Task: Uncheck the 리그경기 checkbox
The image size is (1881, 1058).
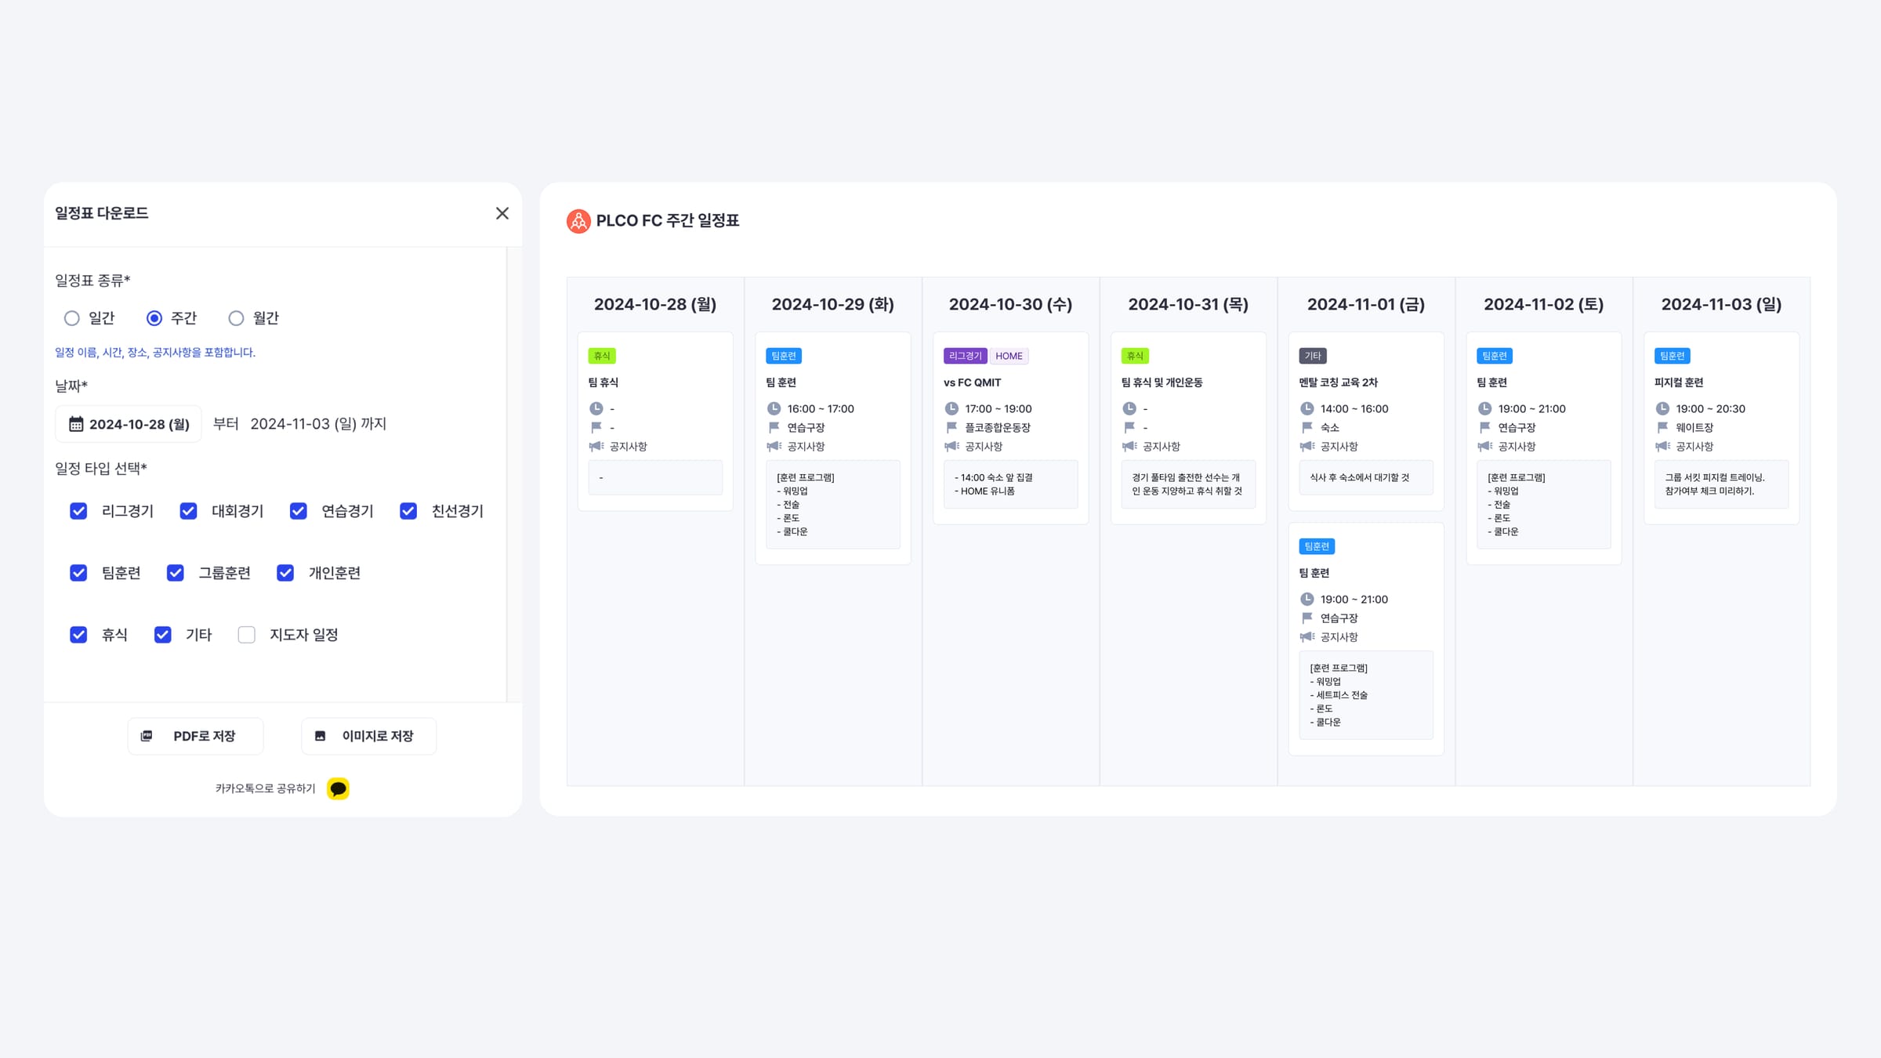Action: 78,511
